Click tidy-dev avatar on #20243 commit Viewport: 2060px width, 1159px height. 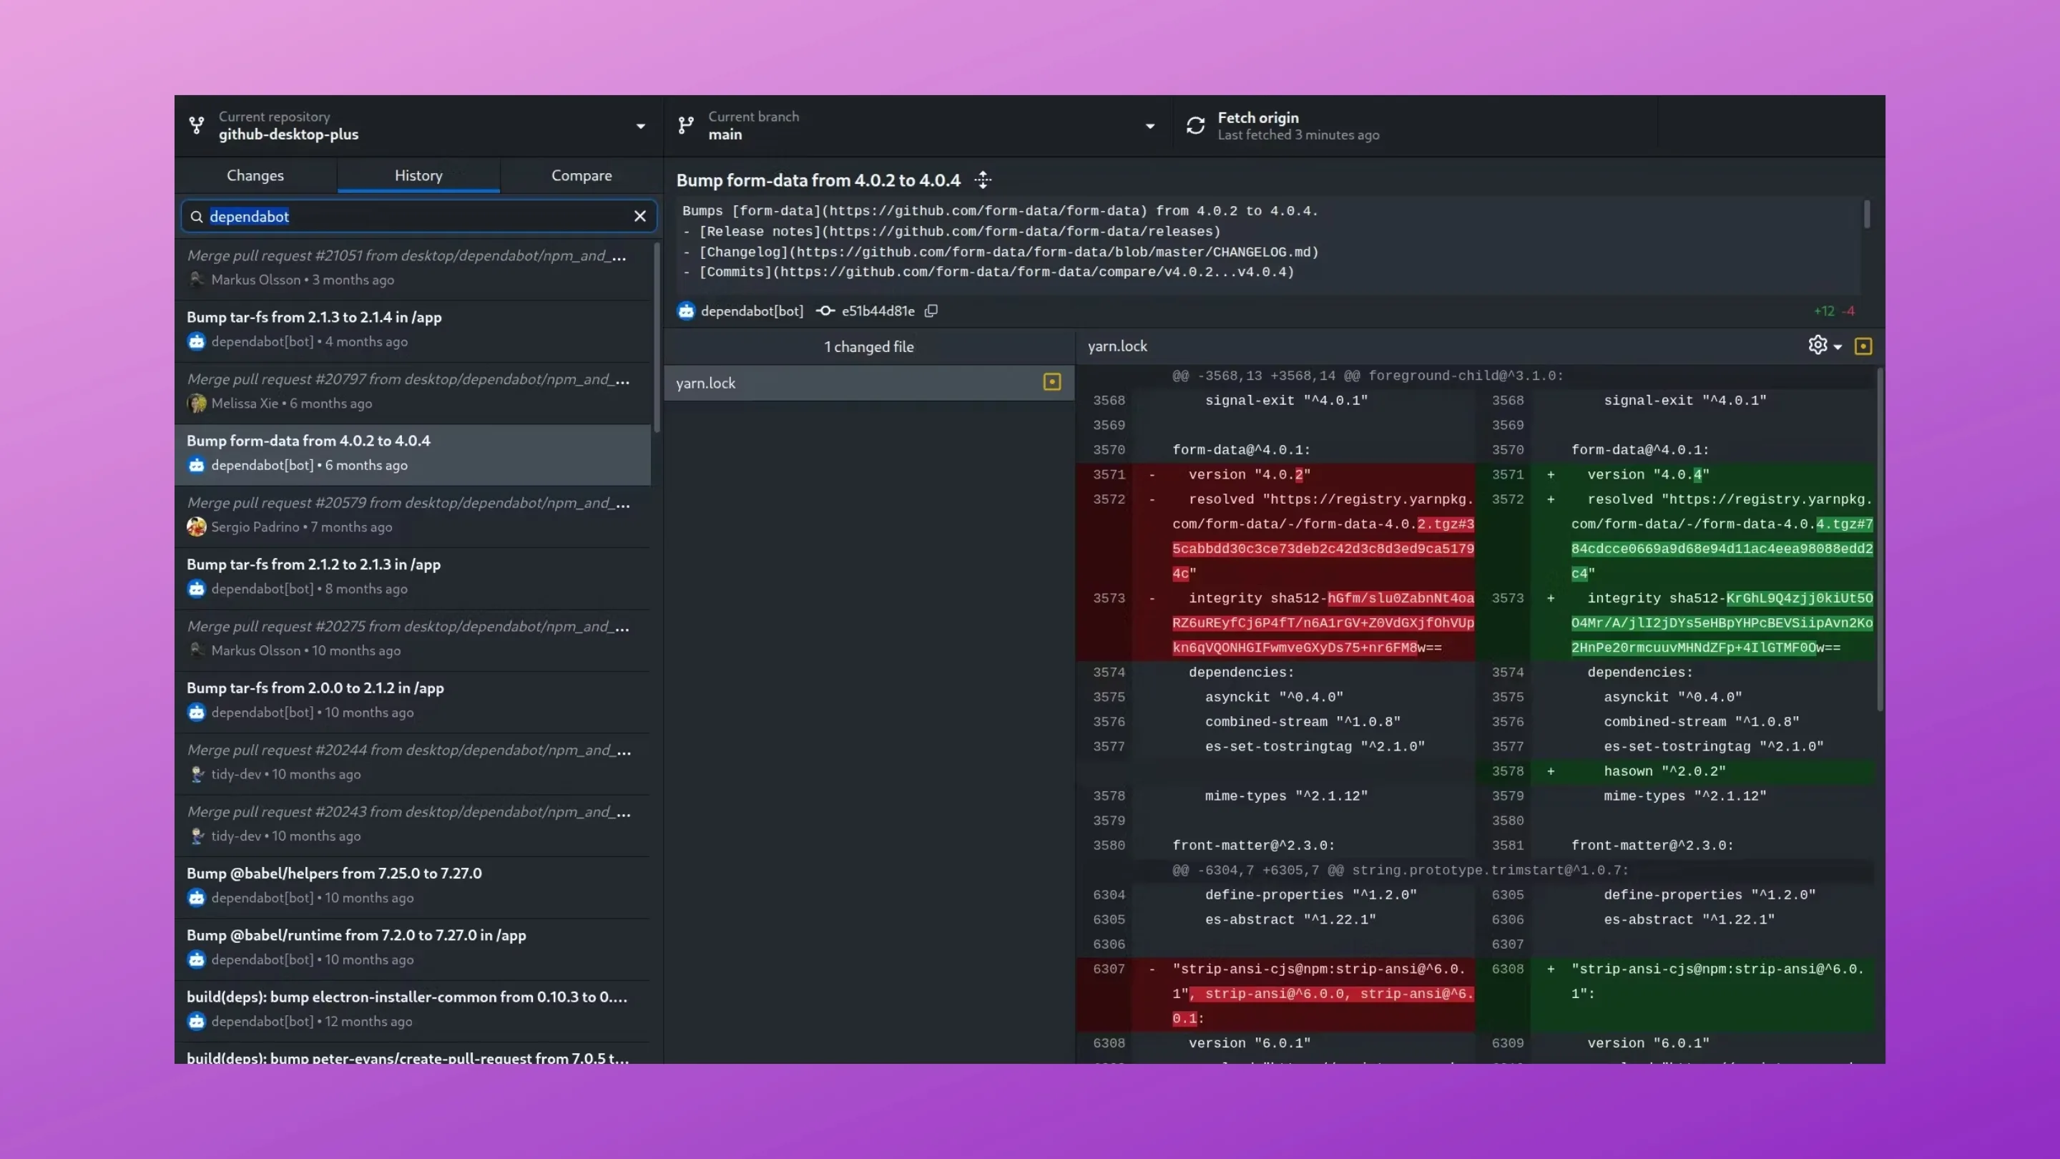pyautogui.click(x=197, y=836)
